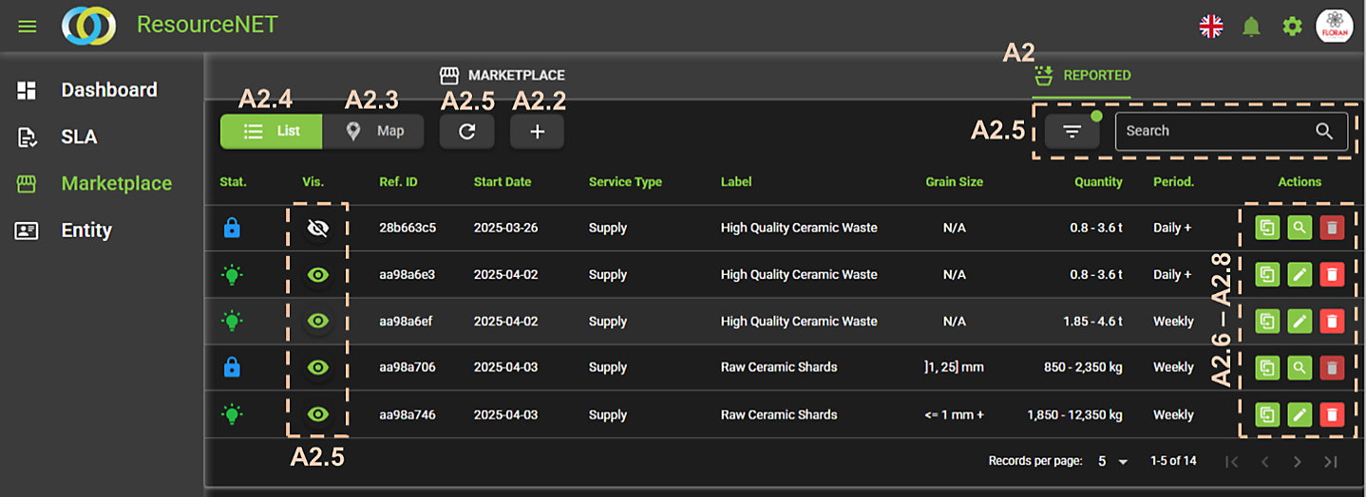This screenshot has width=1366, height=497.
Task: Open the language selector flag
Action: [1210, 27]
